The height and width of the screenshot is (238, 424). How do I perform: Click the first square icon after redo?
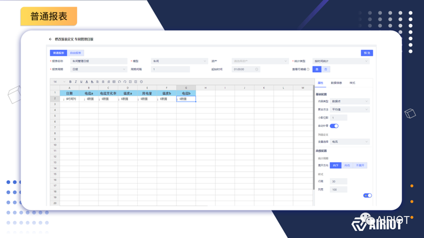(130, 82)
